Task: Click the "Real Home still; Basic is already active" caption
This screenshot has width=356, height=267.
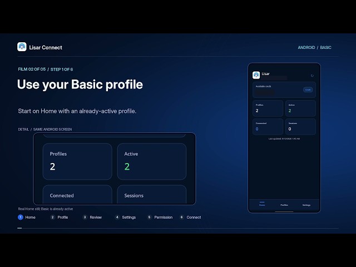Action: click(46, 209)
